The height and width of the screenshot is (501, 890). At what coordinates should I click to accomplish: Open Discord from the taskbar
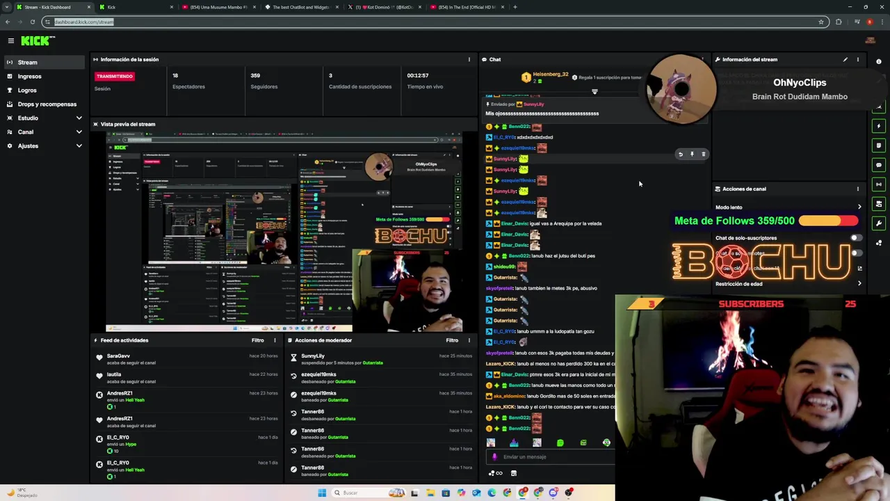pyautogui.click(x=553, y=493)
